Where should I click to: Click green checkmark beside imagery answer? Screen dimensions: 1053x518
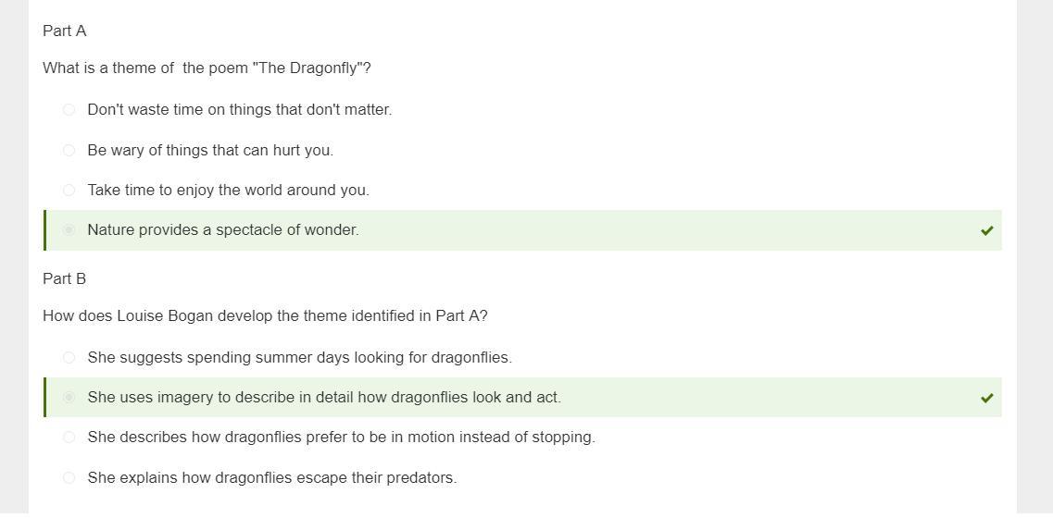click(x=986, y=398)
